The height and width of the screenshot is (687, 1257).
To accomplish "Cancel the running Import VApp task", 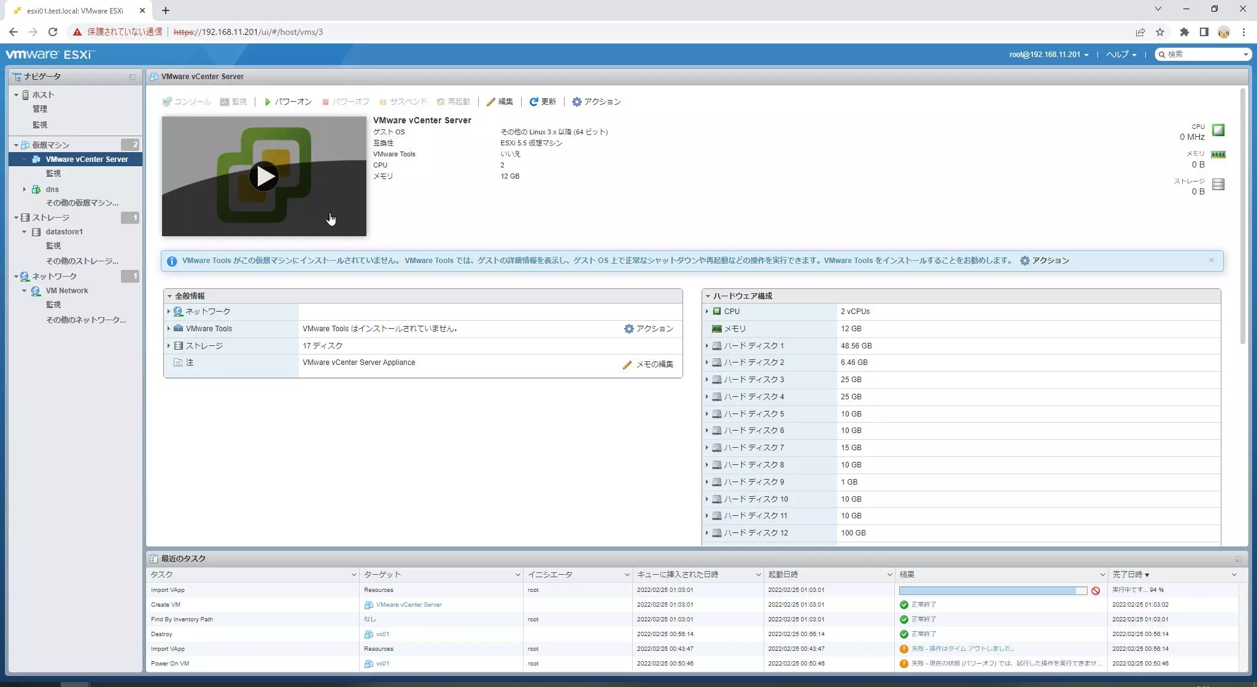I will coord(1096,591).
